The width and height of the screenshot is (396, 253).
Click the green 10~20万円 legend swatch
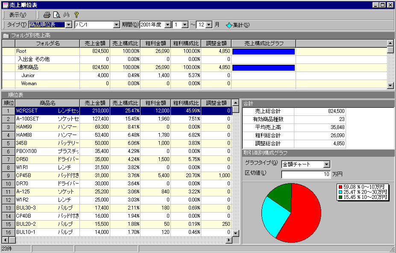pos(340,197)
